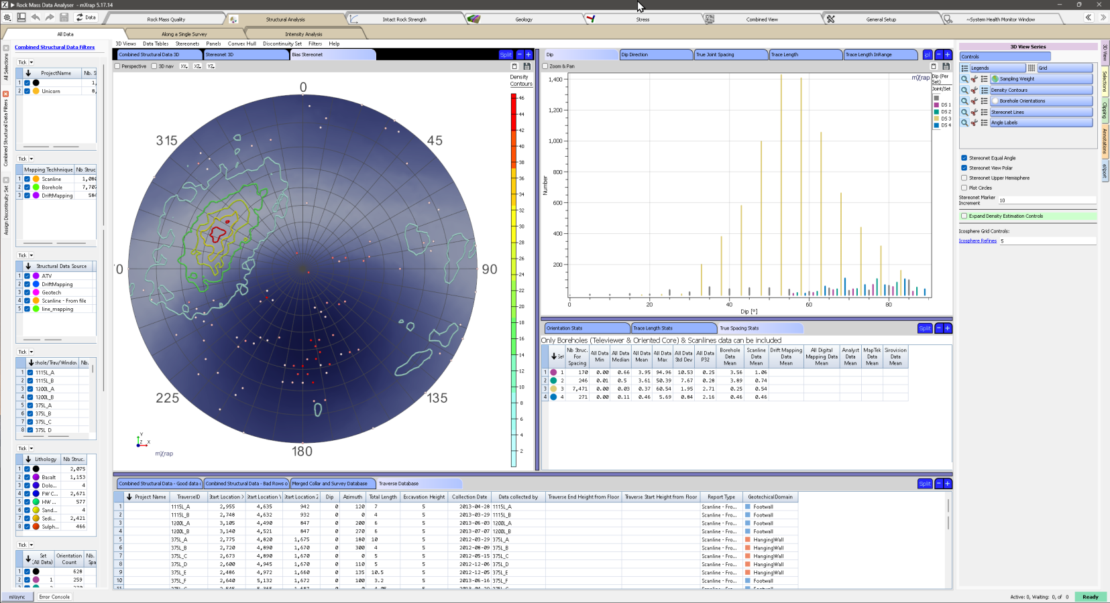Toggle the Perspective checkbox

pyautogui.click(x=117, y=66)
